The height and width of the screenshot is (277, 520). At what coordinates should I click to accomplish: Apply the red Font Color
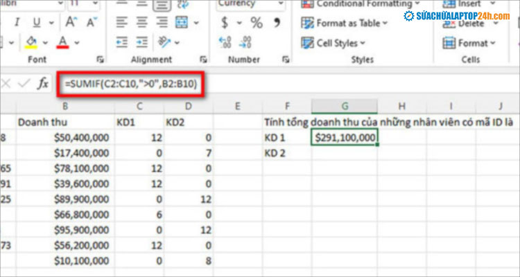coord(62,43)
